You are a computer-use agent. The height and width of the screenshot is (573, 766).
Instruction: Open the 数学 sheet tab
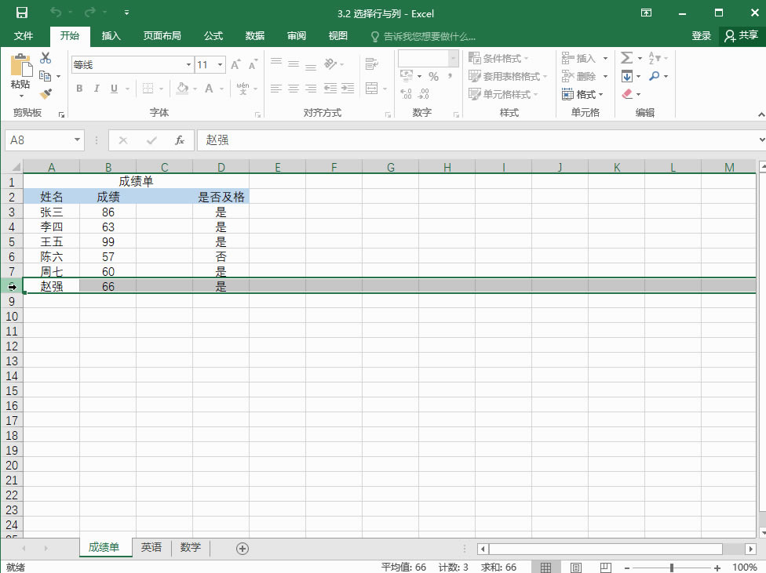tap(190, 547)
